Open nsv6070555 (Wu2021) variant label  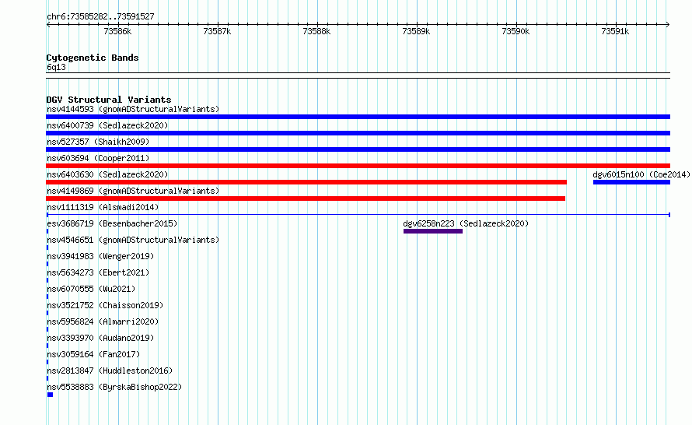click(91, 289)
